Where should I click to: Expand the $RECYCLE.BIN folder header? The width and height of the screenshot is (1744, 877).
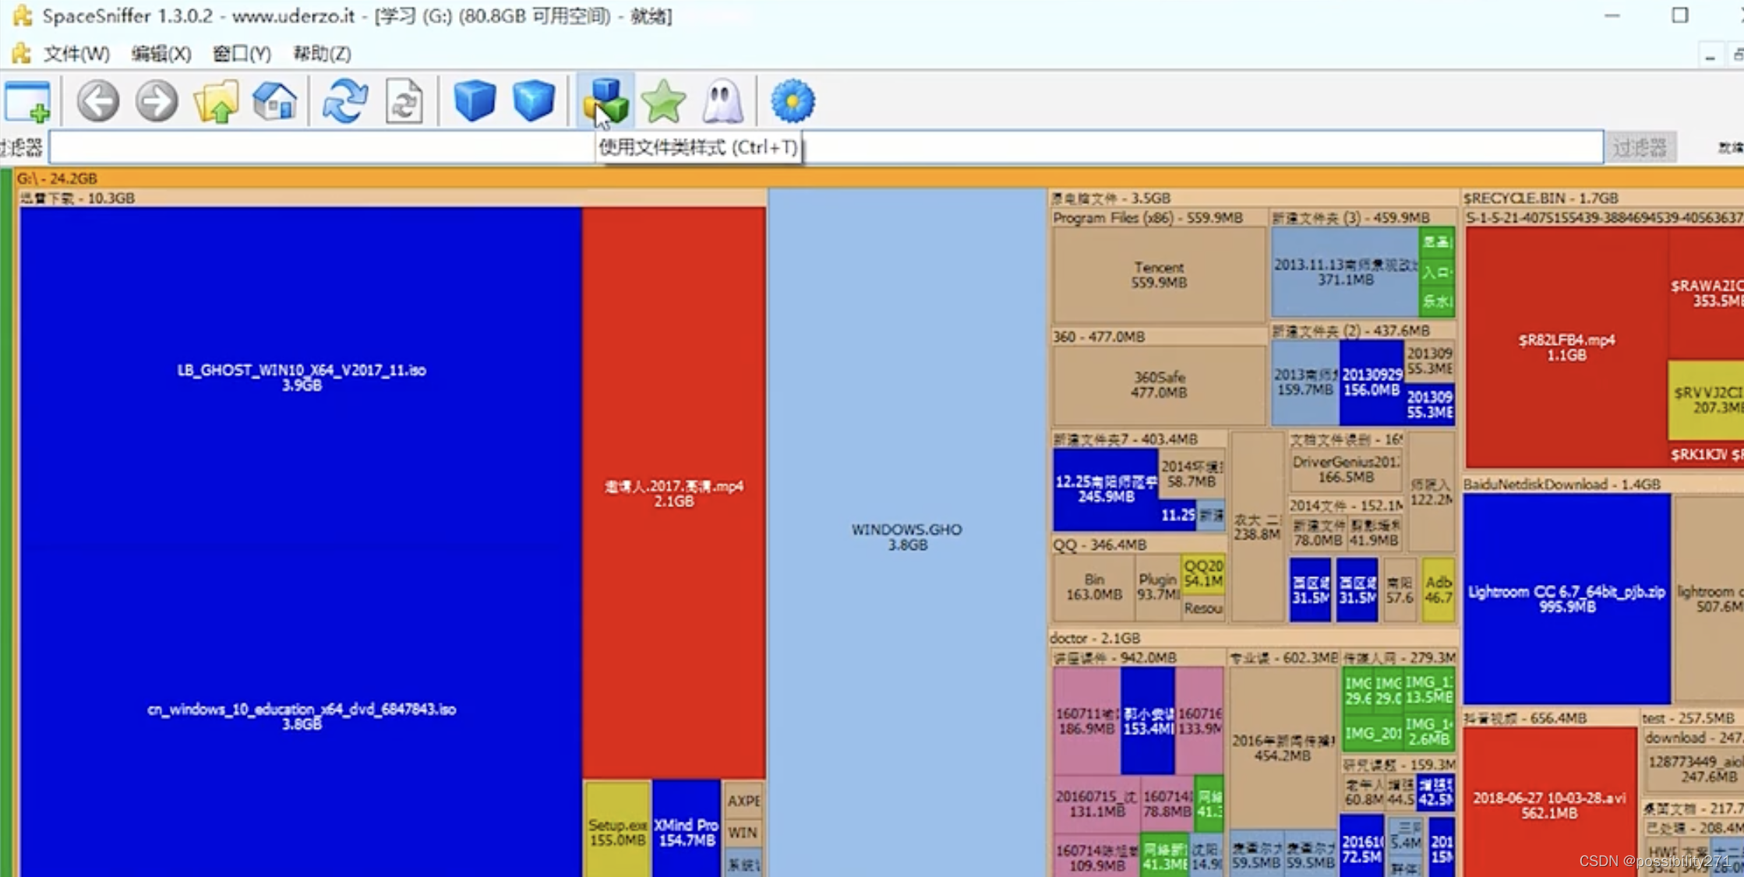pyautogui.click(x=1540, y=198)
